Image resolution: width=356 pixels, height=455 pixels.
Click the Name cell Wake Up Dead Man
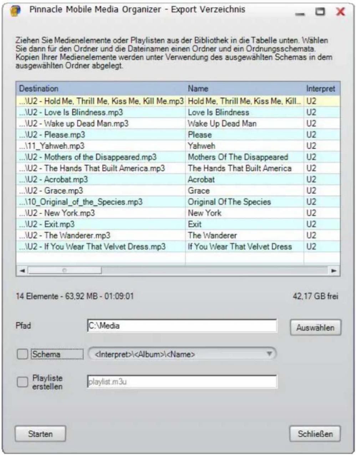point(245,123)
